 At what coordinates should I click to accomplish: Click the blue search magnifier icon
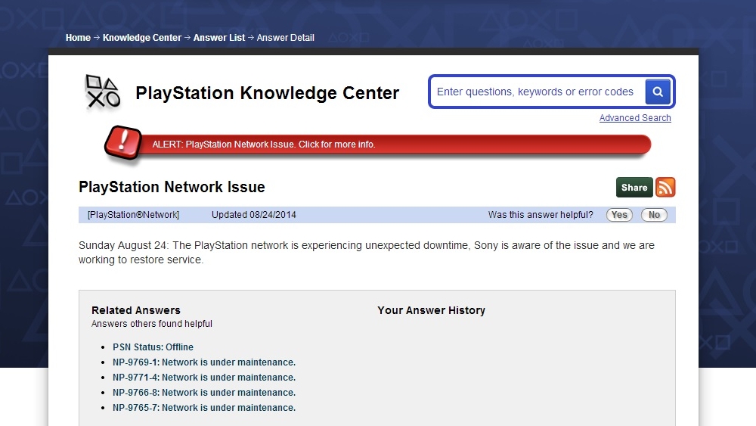658,92
